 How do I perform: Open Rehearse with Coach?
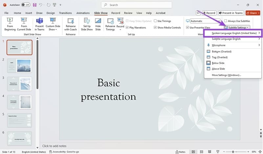[x=71, y=25]
